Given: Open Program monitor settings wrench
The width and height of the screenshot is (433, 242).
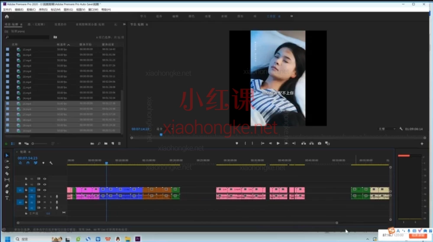Looking at the screenshot, I should point(401,129).
